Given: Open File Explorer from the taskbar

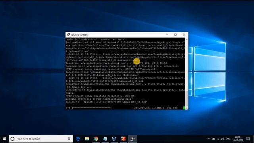Looking at the screenshot, I should click(87, 139).
